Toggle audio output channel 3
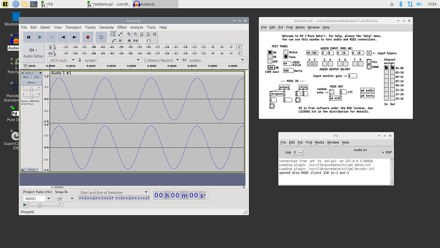 [325, 64]
